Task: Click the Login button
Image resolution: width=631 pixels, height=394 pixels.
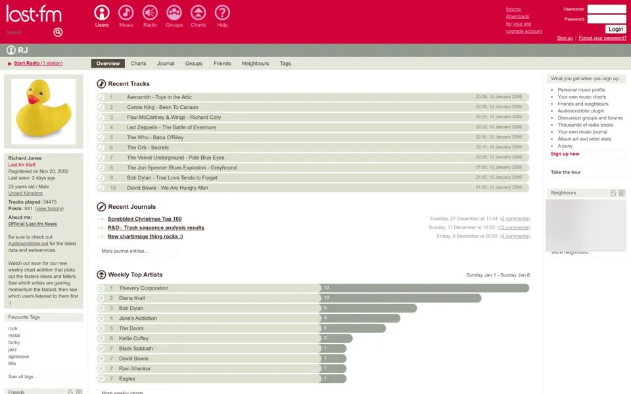Action: click(616, 29)
